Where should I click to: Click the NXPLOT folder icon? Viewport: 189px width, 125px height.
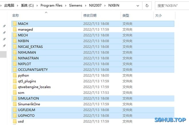15,64
